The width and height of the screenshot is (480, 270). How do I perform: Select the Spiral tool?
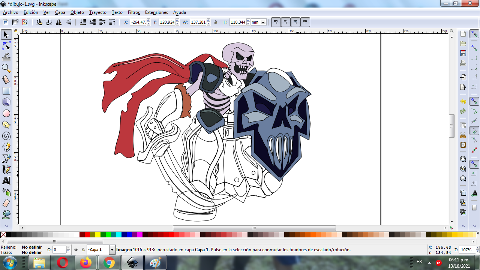pos(6,136)
